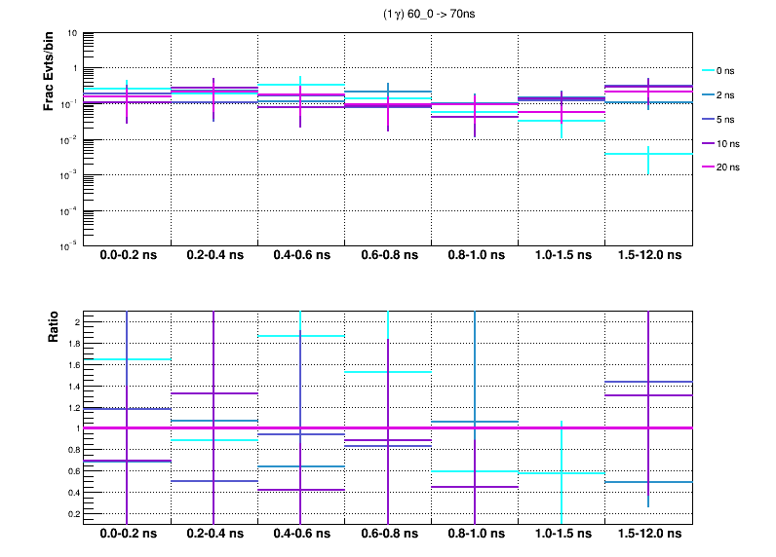Click the plot title "(1γ) 60_0 -> 70ns"

click(430, 15)
